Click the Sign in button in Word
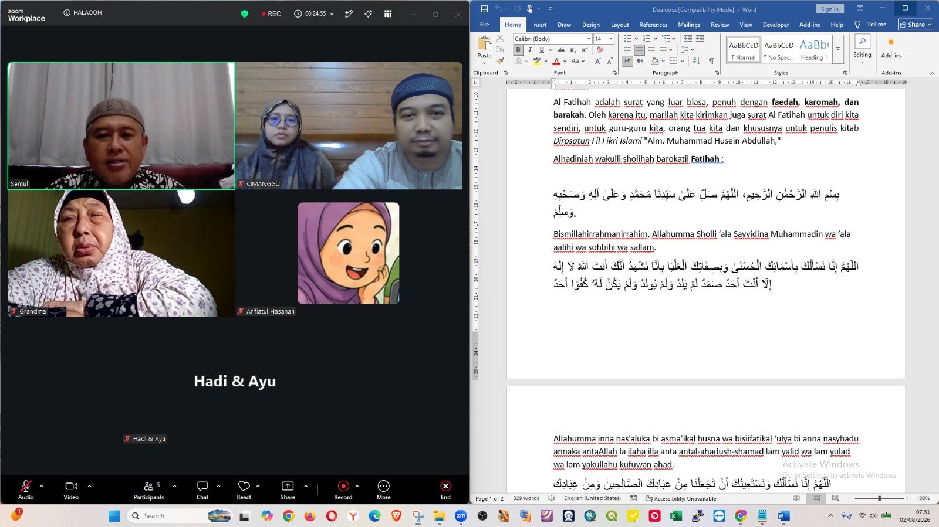Viewport: 939px width, 527px height. coord(829,9)
